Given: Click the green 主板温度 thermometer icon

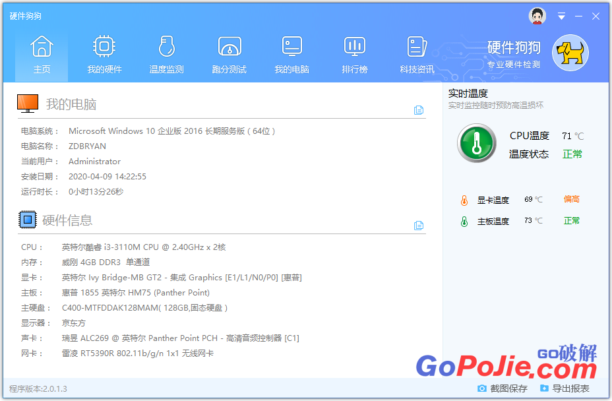Looking at the screenshot, I should click(464, 222).
